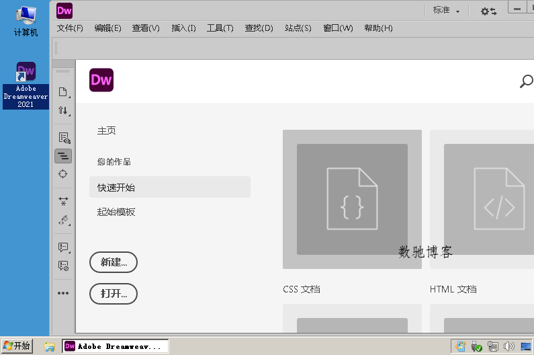Select the 计算机 desktop icon
534x355 pixels.
[x=26, y=21]
